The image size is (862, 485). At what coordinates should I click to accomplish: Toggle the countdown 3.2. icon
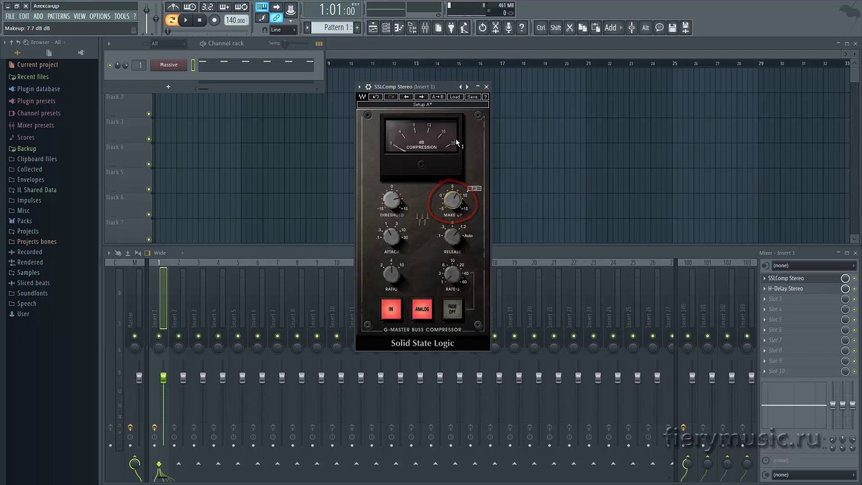207,7
